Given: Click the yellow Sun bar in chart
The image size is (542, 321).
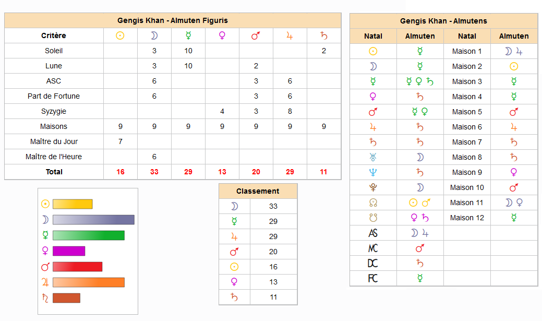Looking at the screenshot, I should click(73, 204).
